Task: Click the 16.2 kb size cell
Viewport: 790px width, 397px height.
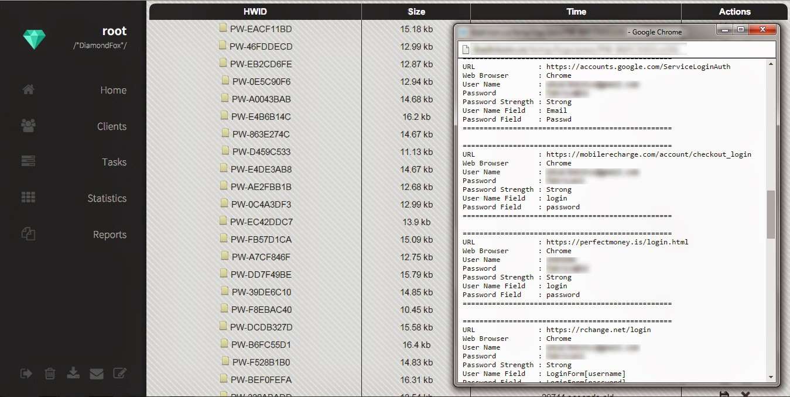Action: tap(416, 117)
